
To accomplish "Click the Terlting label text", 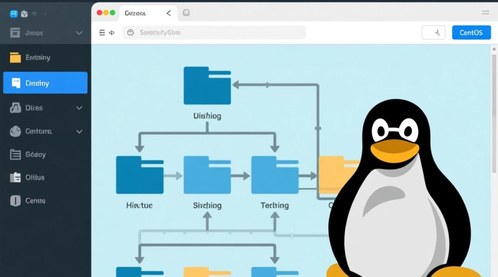I will coord(275,205).
